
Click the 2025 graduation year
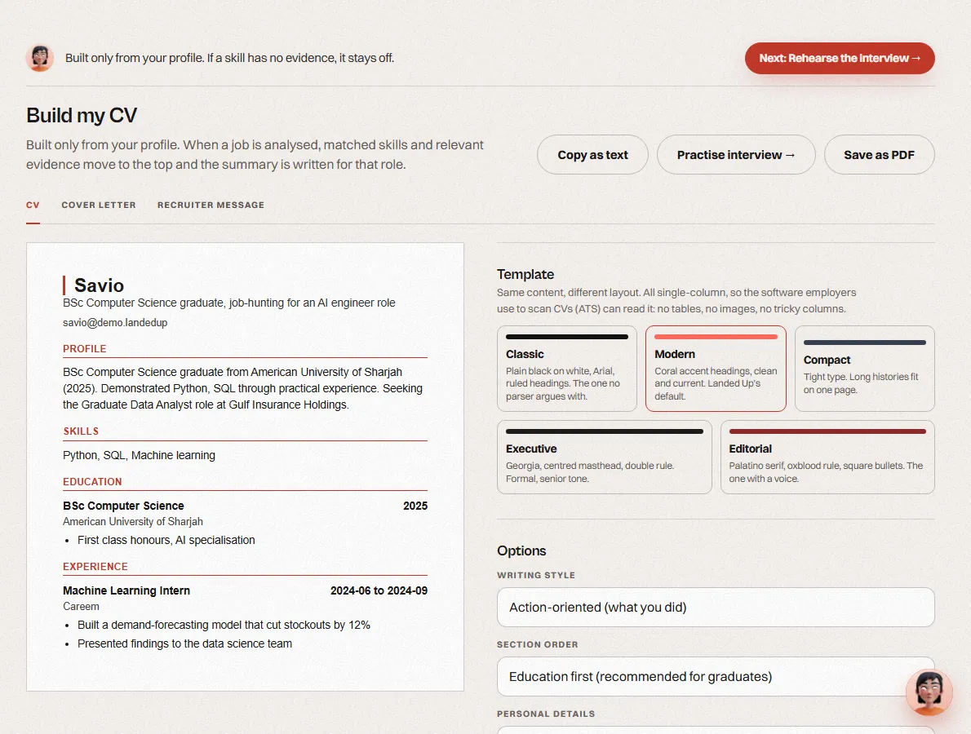[415, 506]
